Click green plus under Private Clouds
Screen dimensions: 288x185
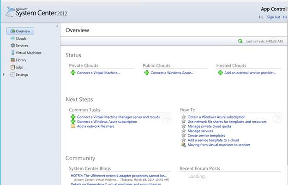(x=73, y=73)
